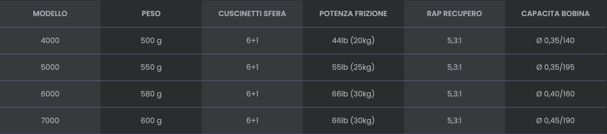Click the 7000 model cell
The image size is (607, 134).
(50, 120)
